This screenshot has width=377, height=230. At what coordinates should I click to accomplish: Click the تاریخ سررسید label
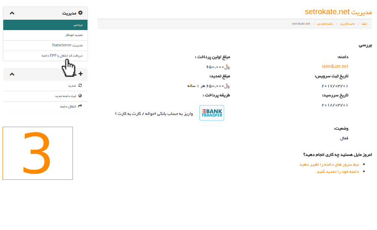[335, 95]
